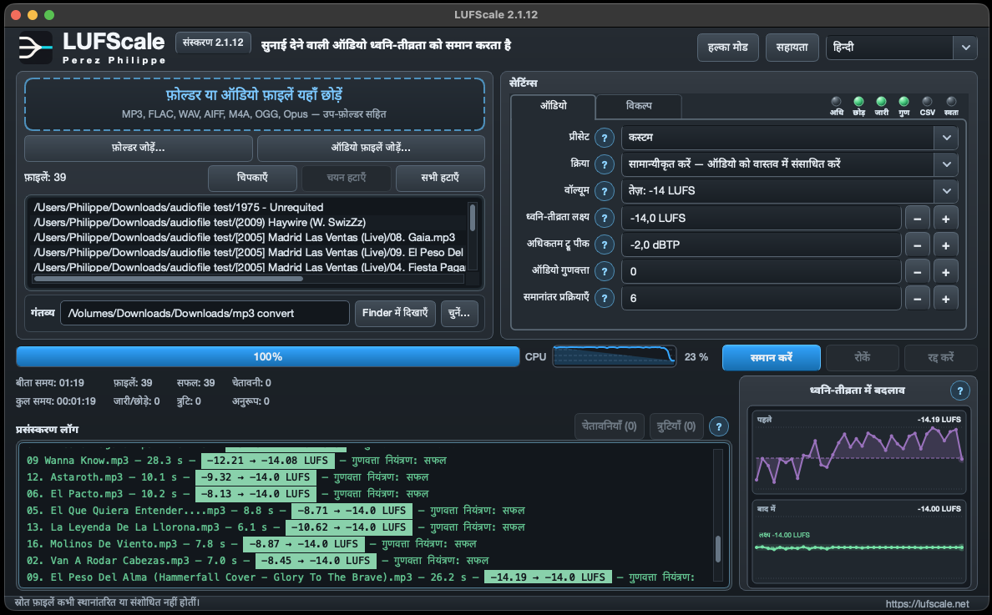Increase ऑडियो गुणवत्ता with plus button
This screenshot has width=992, height=615.
point(946,272)
